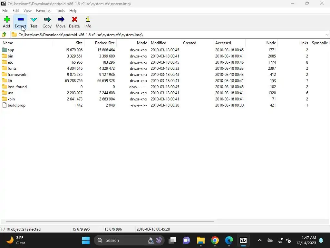
Task: Open the Edit menu
Action: (x=16, y=11)
